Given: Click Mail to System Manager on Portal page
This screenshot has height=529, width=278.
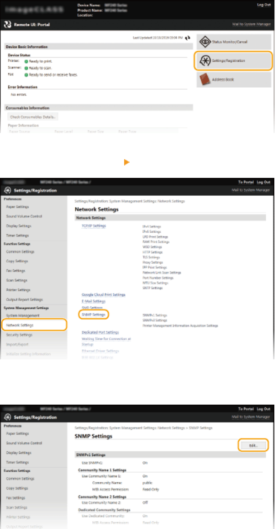Looking at the screenshot, I should [x=252, y=25].
